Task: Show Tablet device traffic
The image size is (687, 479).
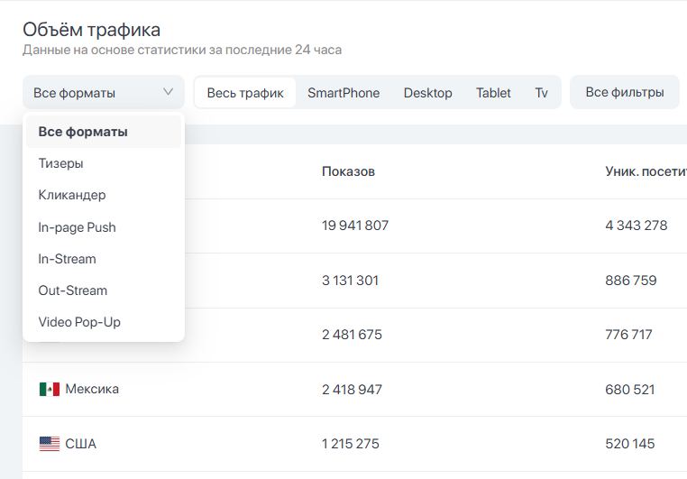Action: click(x=493, y=93)
